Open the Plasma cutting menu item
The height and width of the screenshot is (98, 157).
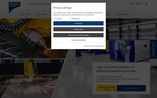click(41, 14)
